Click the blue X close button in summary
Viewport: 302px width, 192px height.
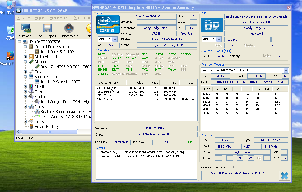tap(284, 176)
